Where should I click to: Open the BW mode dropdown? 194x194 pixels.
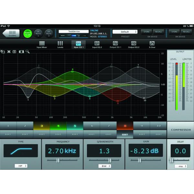coord(105,166)
